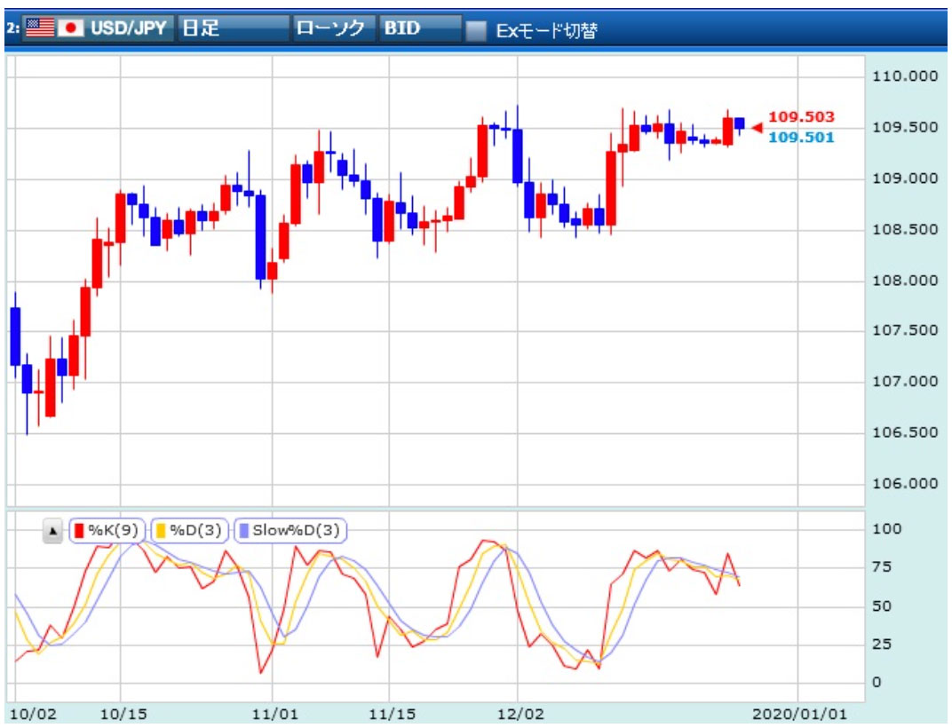Image resolution: width=952 pixels, height=728 pixels.
Task: Collapse the stochastic legend with the arrow button
Action: click(x=52, y=531)
